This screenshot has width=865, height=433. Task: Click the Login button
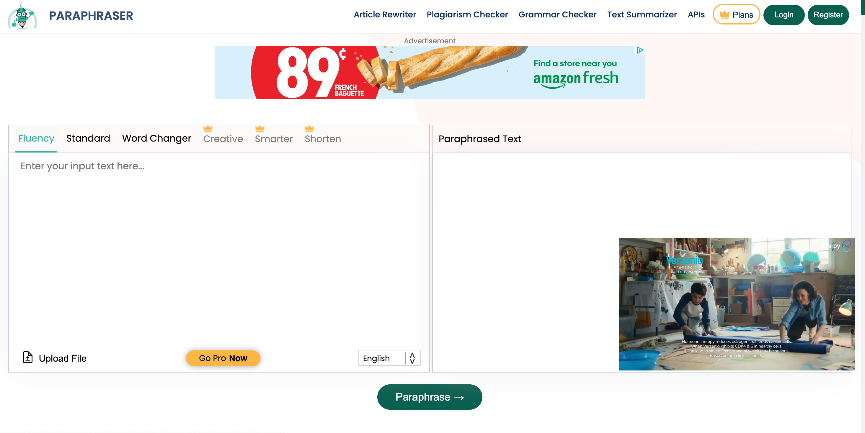784,15
